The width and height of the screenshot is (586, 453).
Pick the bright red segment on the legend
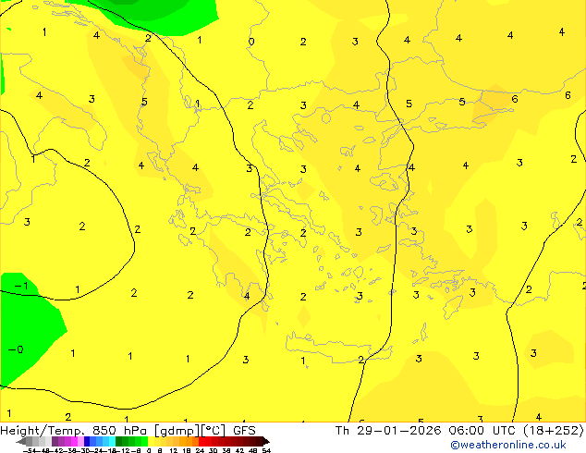pos(212,441)
